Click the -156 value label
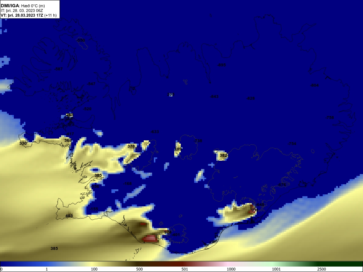The image size is (363, 272). pyautogui.click(x=95, y=186)
